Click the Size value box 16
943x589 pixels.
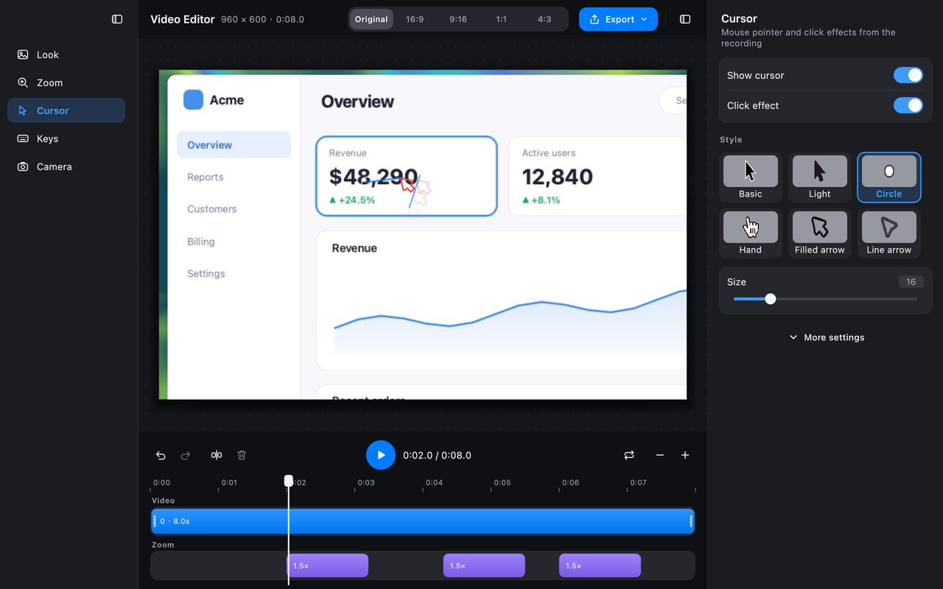pos(911,282)
